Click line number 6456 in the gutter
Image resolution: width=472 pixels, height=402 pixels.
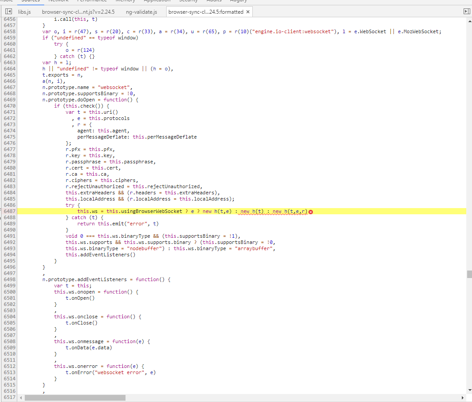point(9,19)
